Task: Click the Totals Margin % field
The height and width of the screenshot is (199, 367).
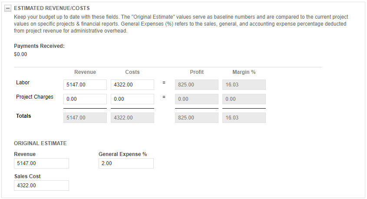Action: coord(244,117)
